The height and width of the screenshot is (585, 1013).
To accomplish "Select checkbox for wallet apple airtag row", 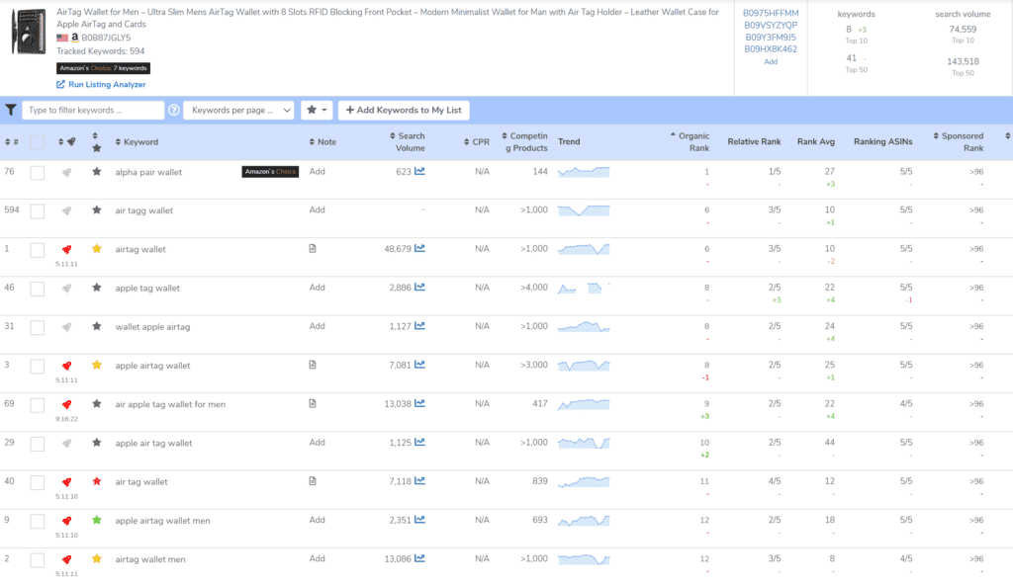I will click(x=38, y=327).
